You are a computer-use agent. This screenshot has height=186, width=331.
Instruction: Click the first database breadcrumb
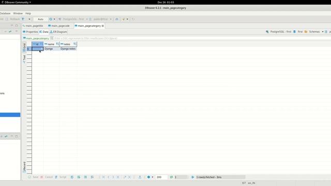pos(298,32)
